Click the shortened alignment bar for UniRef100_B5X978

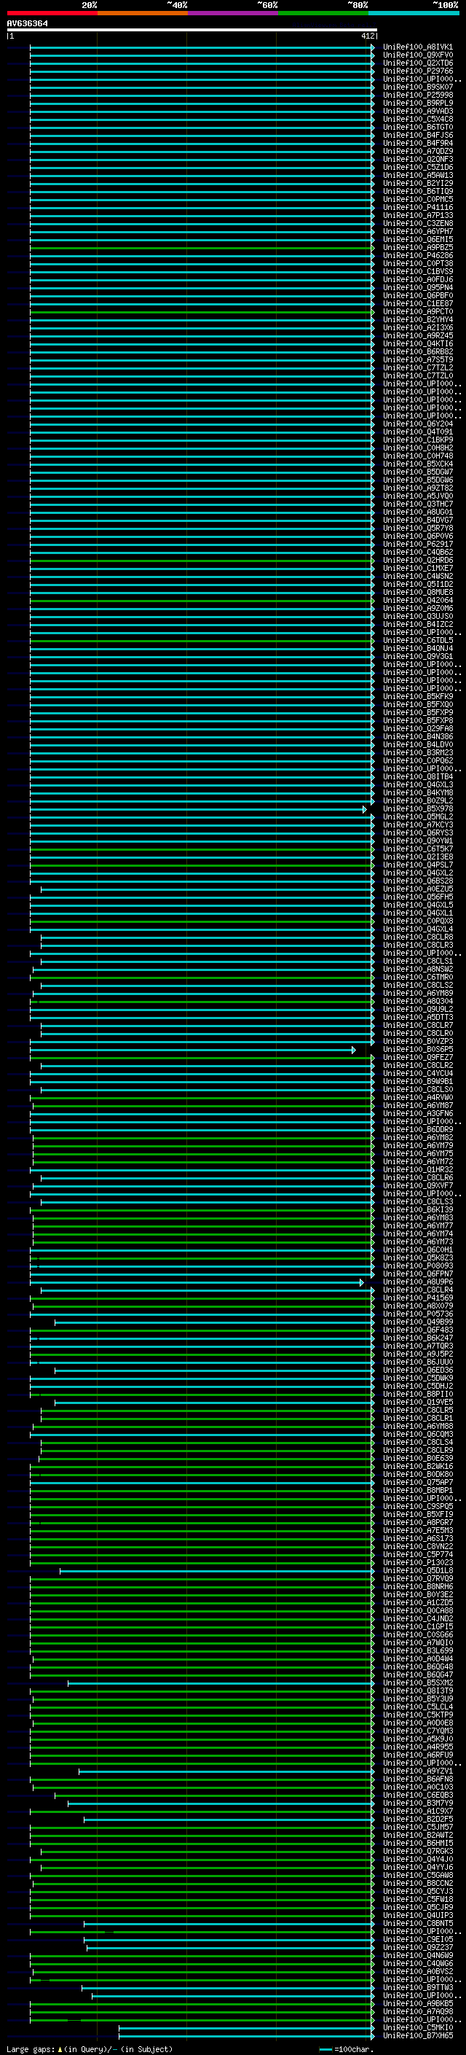[198, 809]
